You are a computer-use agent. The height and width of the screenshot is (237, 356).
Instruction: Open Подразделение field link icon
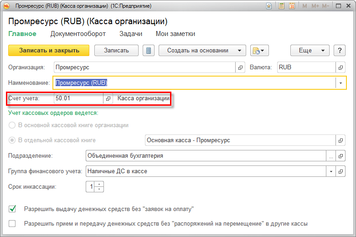pos(341,156)
